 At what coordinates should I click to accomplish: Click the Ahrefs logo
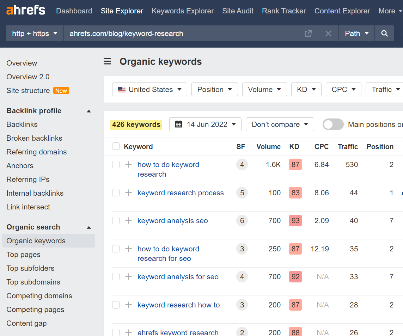(26, 10)
